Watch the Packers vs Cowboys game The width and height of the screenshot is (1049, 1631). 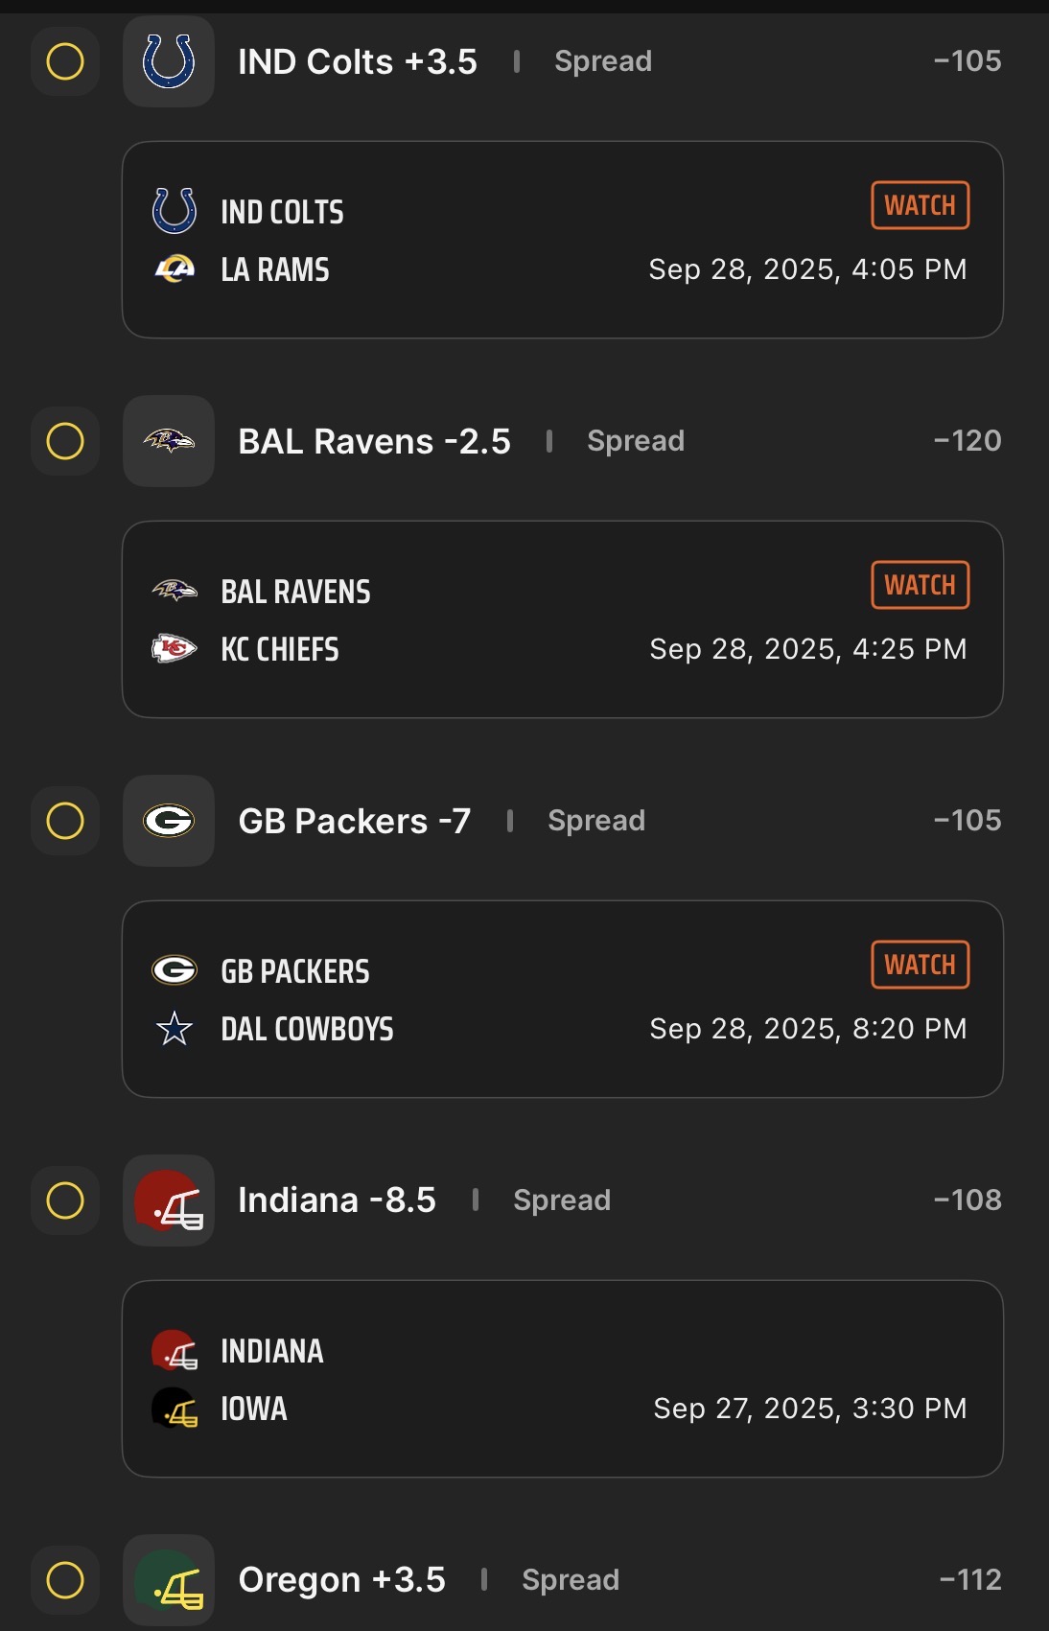point(921,965)
